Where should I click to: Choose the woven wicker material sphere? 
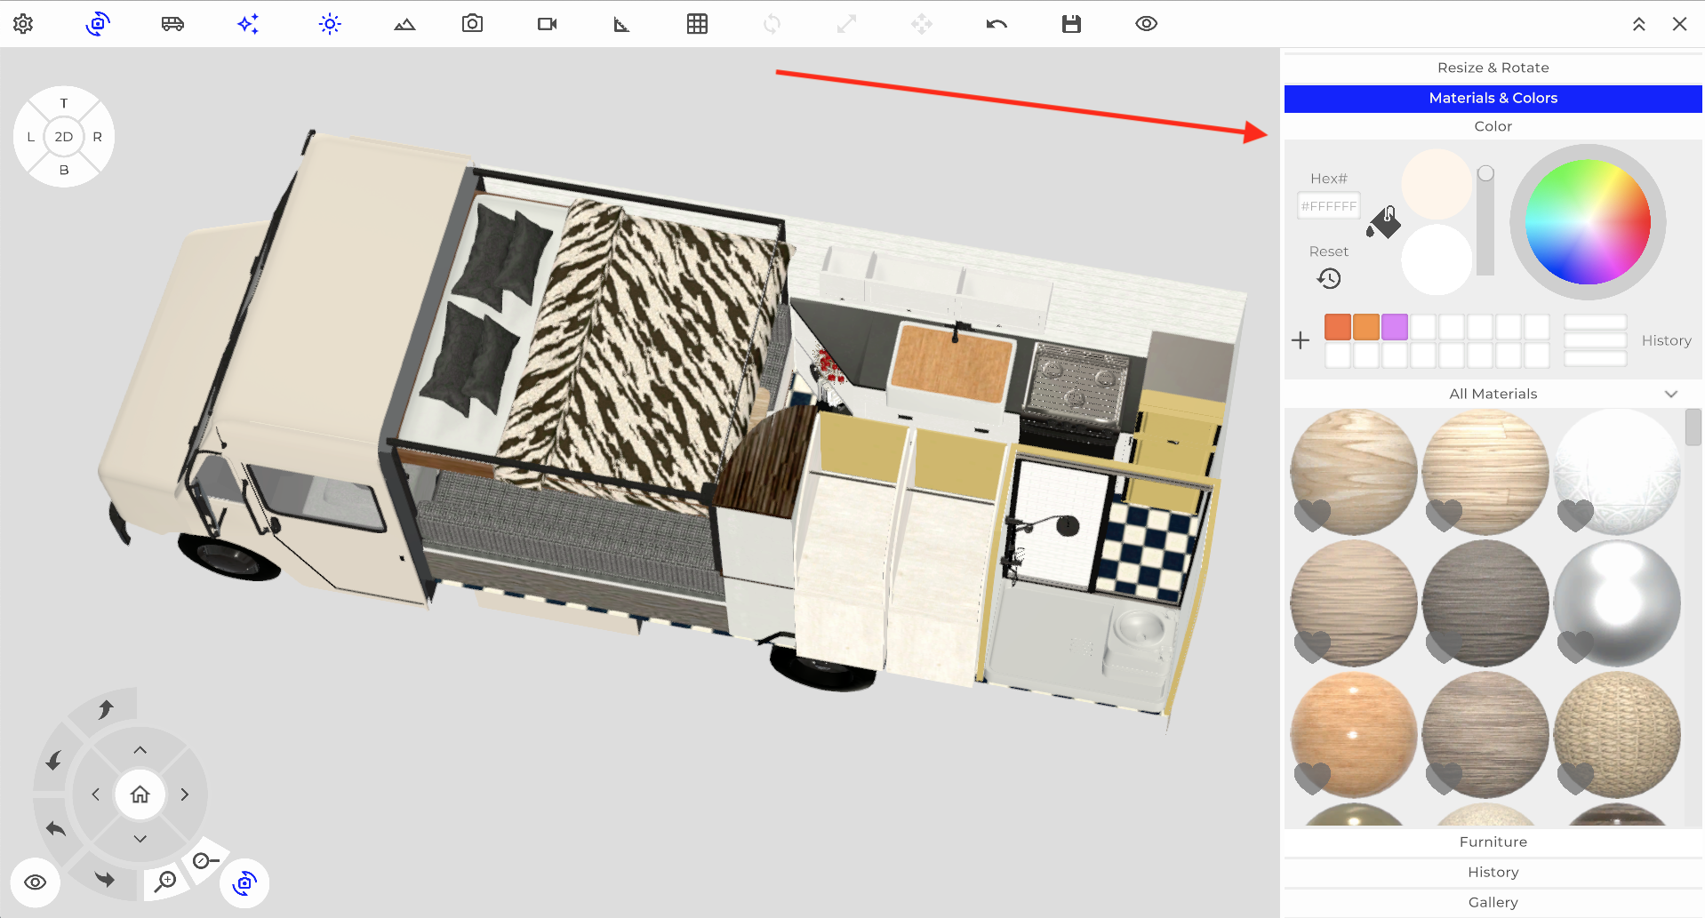click(1617, 735)
